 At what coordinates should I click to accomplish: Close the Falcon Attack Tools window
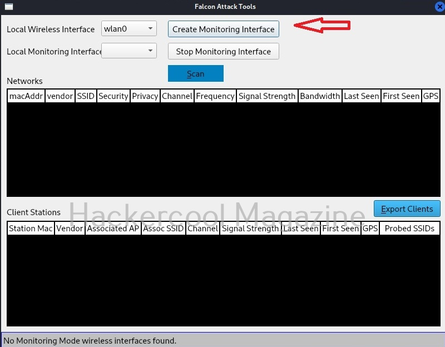pos(439,7)
